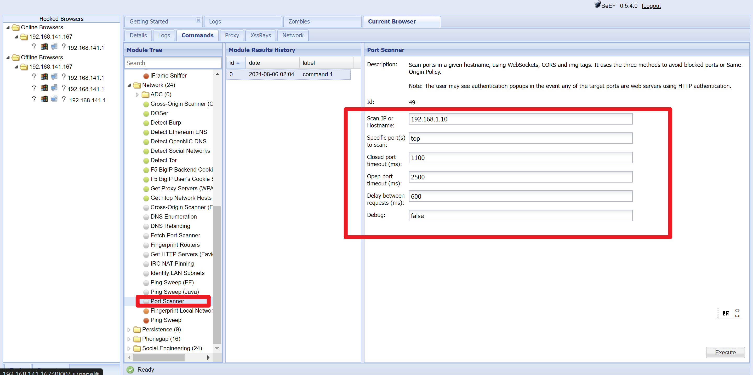Click the Fingerprint Local Network orange status icon
Image resolution: width=753 pixels, height=375 pixels.
(x=146, y=311)
